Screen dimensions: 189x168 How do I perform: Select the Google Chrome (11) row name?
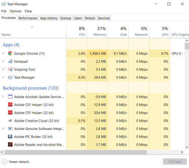click(x=29, y=53)
